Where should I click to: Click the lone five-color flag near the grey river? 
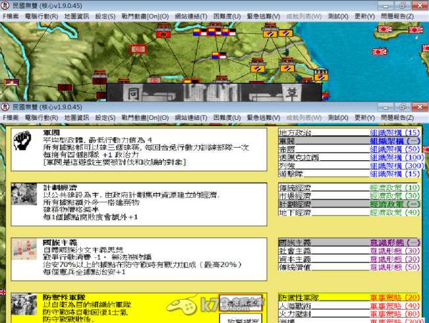pos(219,55)
